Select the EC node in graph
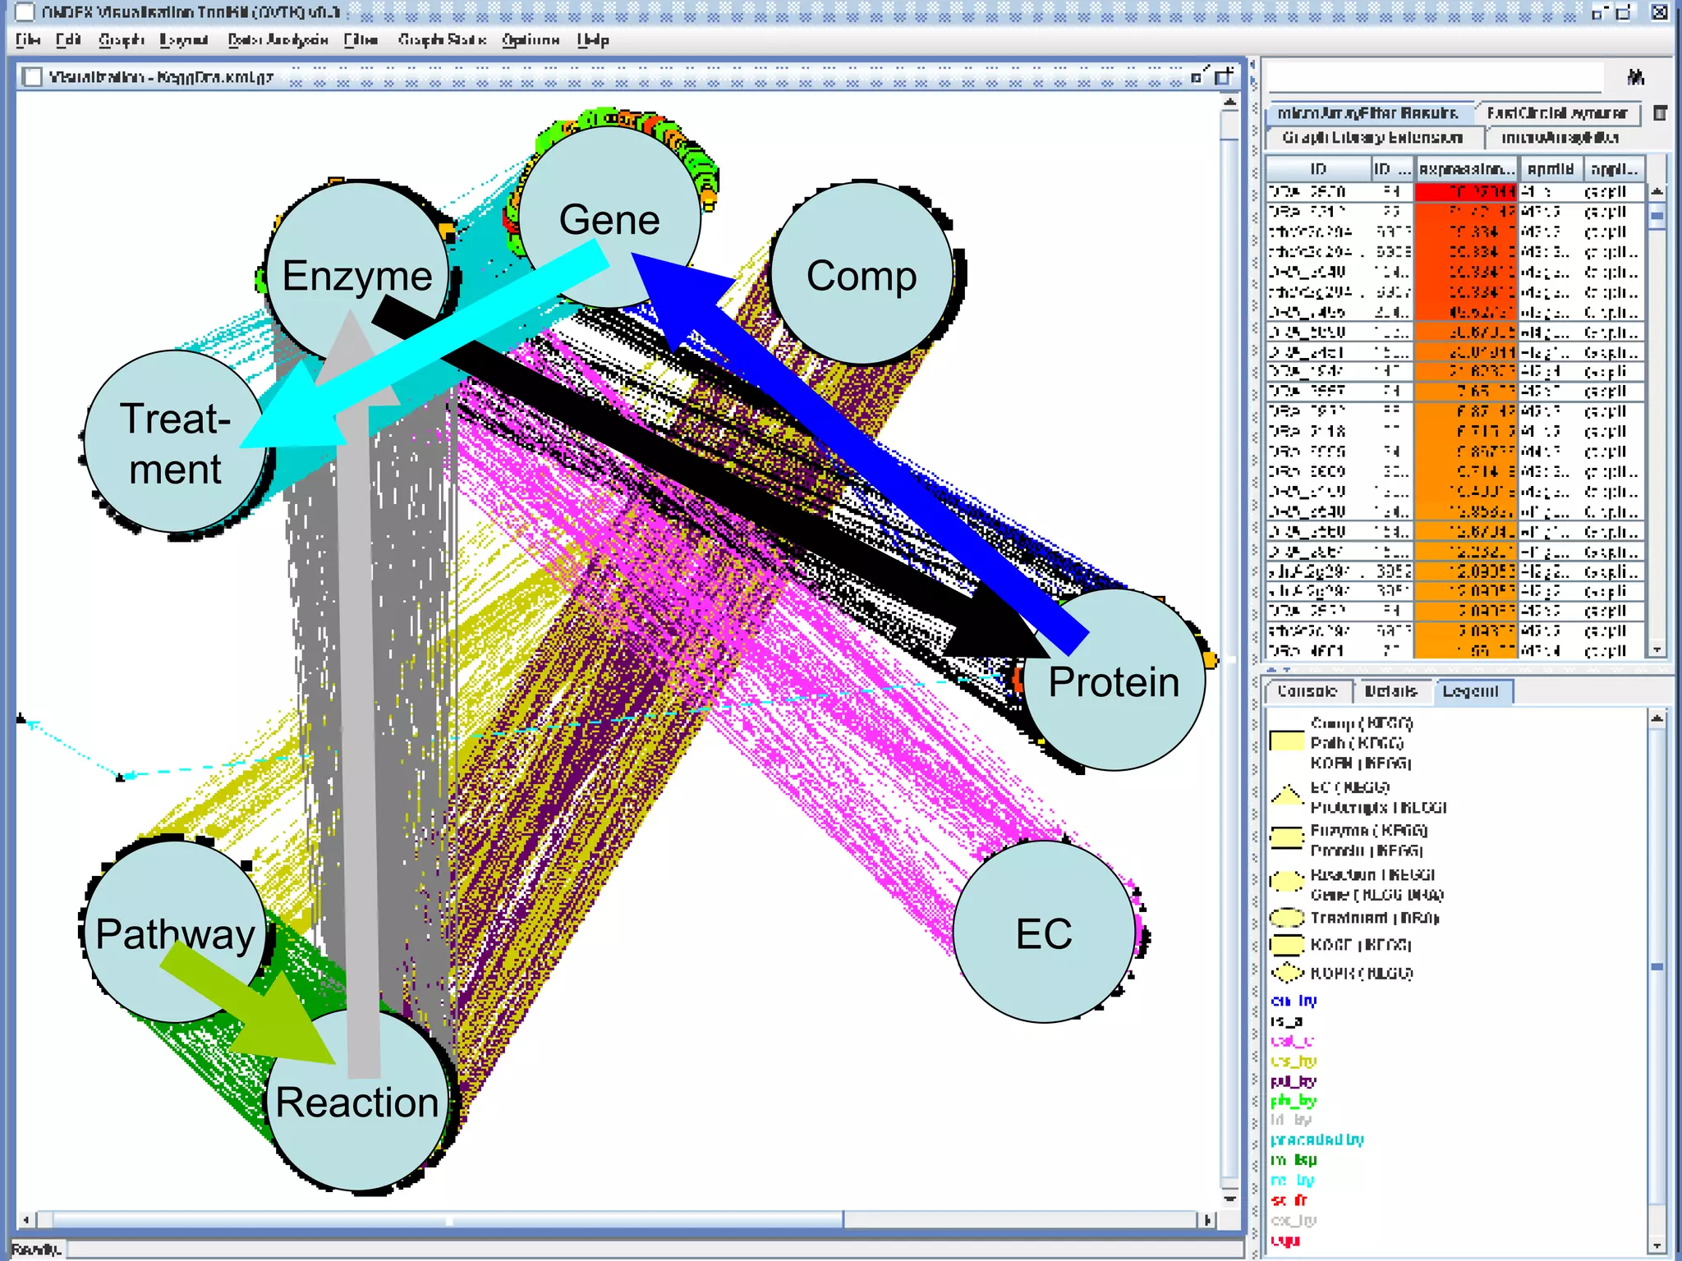 point(1044,933)
